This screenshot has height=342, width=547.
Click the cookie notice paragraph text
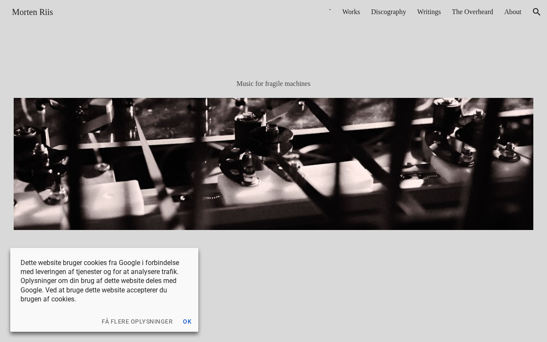(100, 281)
